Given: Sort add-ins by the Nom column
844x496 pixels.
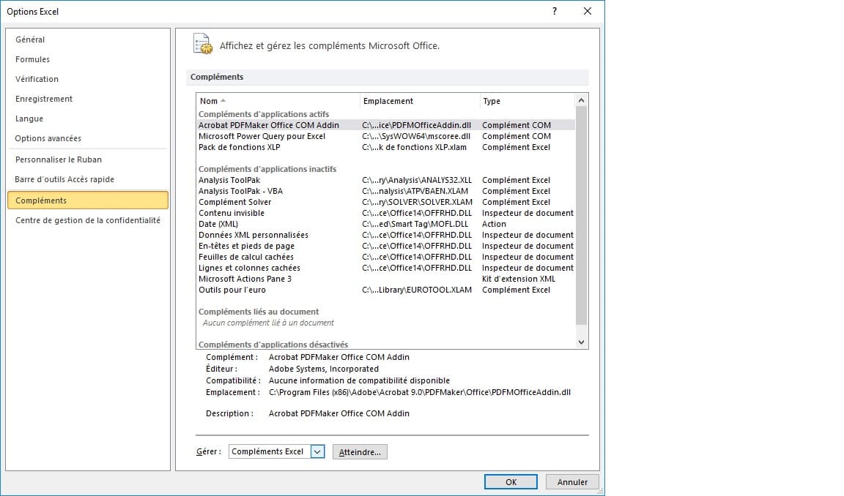Looking at the screenshot, I should (278, 101).
